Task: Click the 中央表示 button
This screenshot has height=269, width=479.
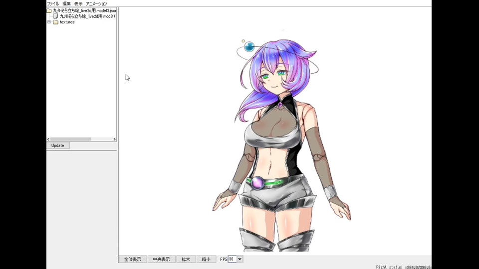Action: pyautogui.click(x=161, y=259)
